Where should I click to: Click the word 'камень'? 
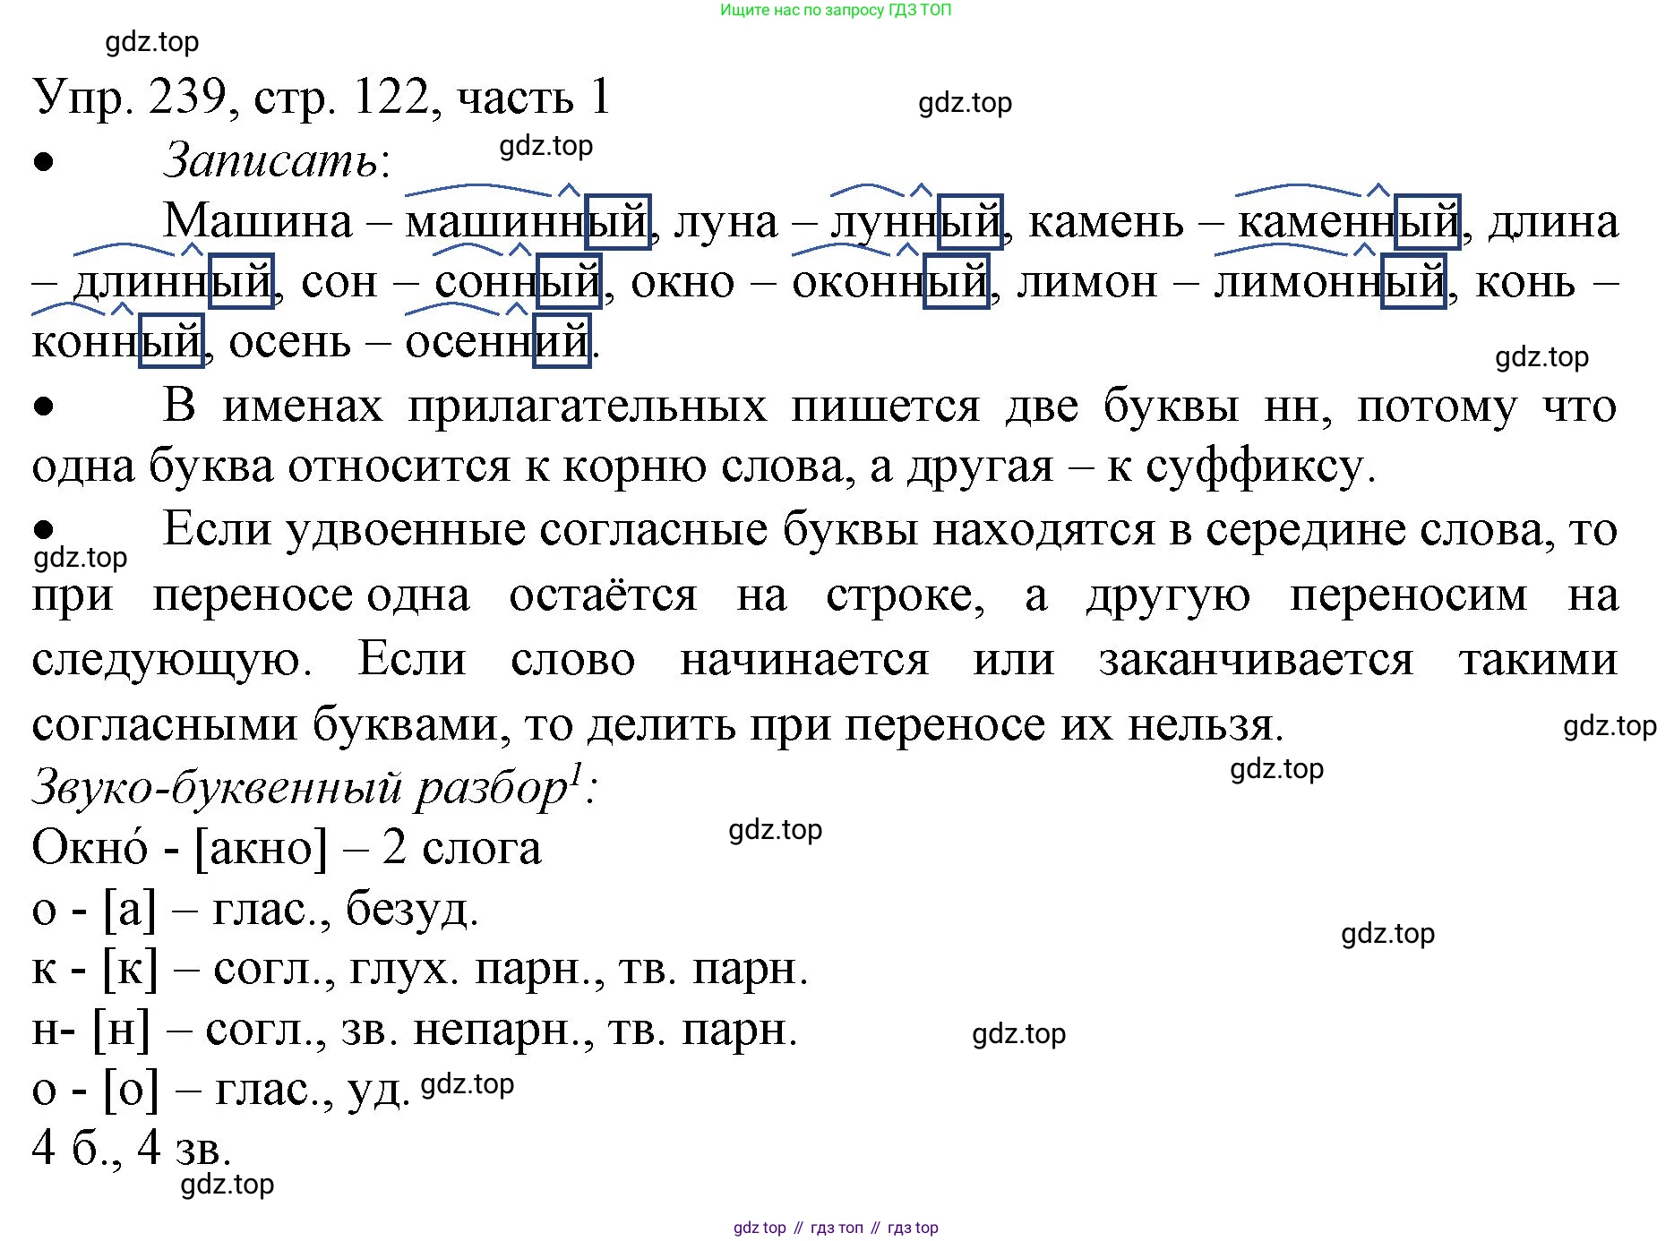pyautogui.click(x=1106, y=220)
